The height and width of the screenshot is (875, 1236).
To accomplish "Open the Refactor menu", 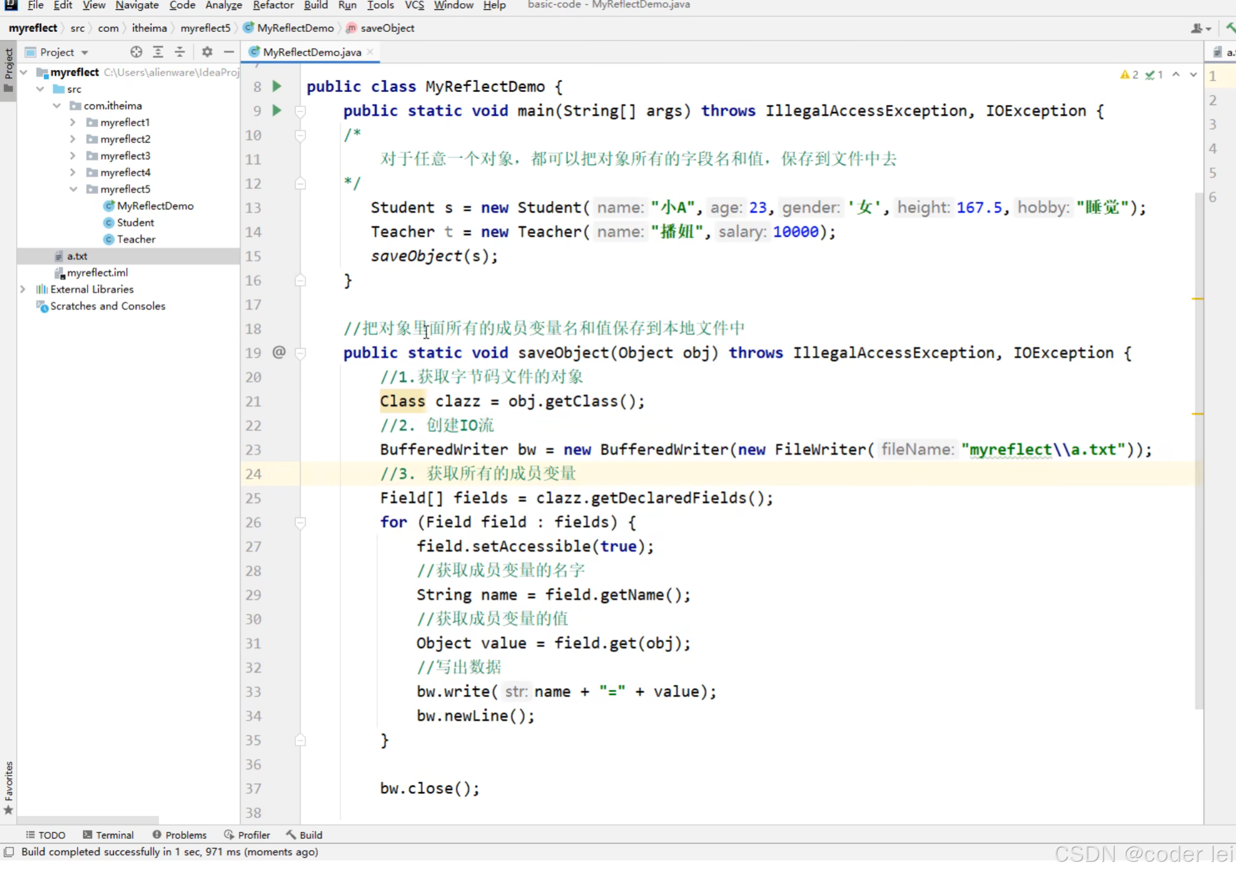I will tap(273, 6).
